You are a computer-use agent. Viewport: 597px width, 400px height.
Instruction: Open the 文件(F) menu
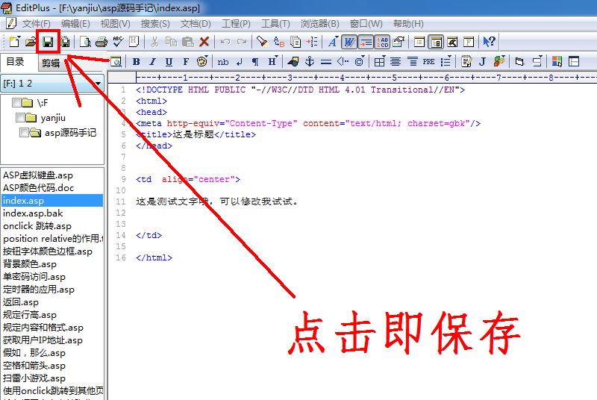[x=36, y=24]
